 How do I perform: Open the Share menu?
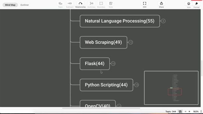[x=161, y=5]
